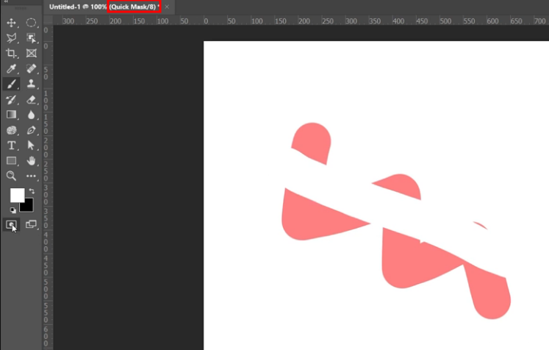Pick the Path Selection arrow tool

pyautogui.click(x=31, y=146)
